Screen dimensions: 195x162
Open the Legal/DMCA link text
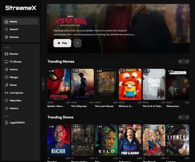17,123
